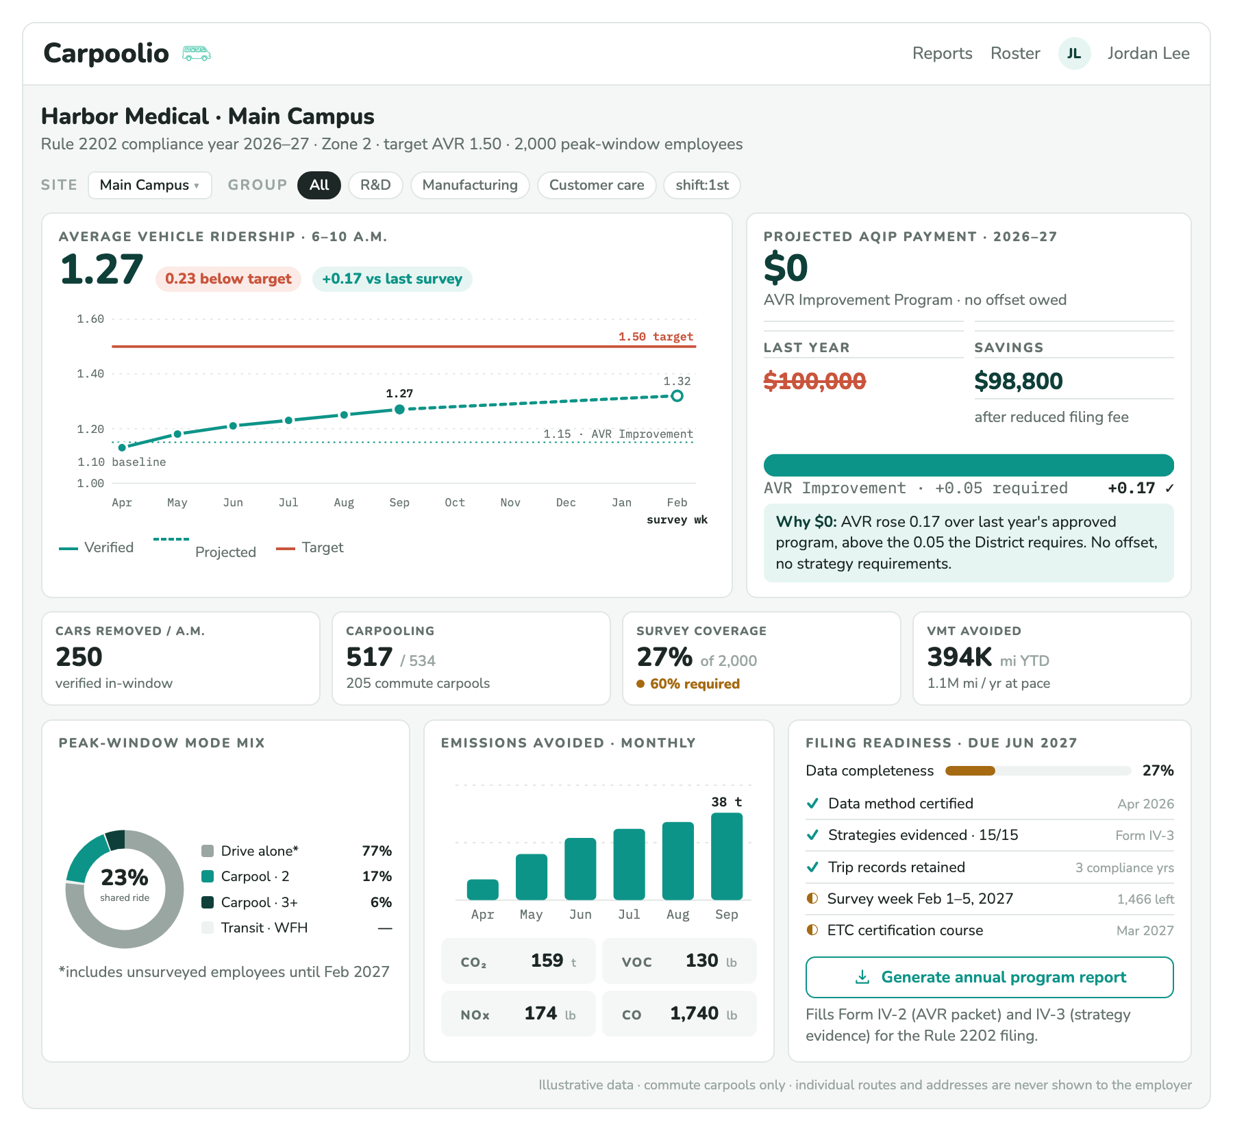Click the Apr emissions bar
This screenshot has height=1125, width=1233.
click(x=482, y=889)
